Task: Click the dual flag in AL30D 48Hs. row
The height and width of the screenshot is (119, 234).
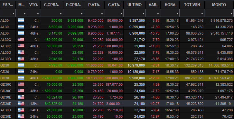Action: click(21, 59)
